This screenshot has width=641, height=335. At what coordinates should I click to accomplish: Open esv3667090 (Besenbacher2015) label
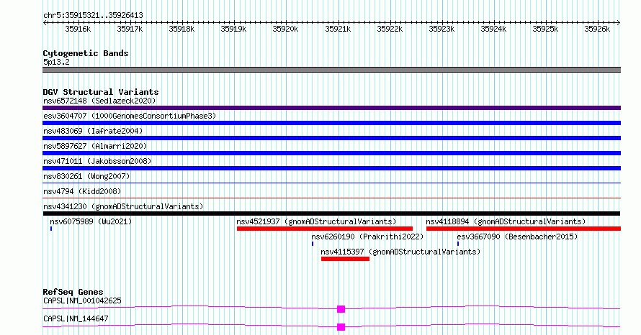[517, 237]
